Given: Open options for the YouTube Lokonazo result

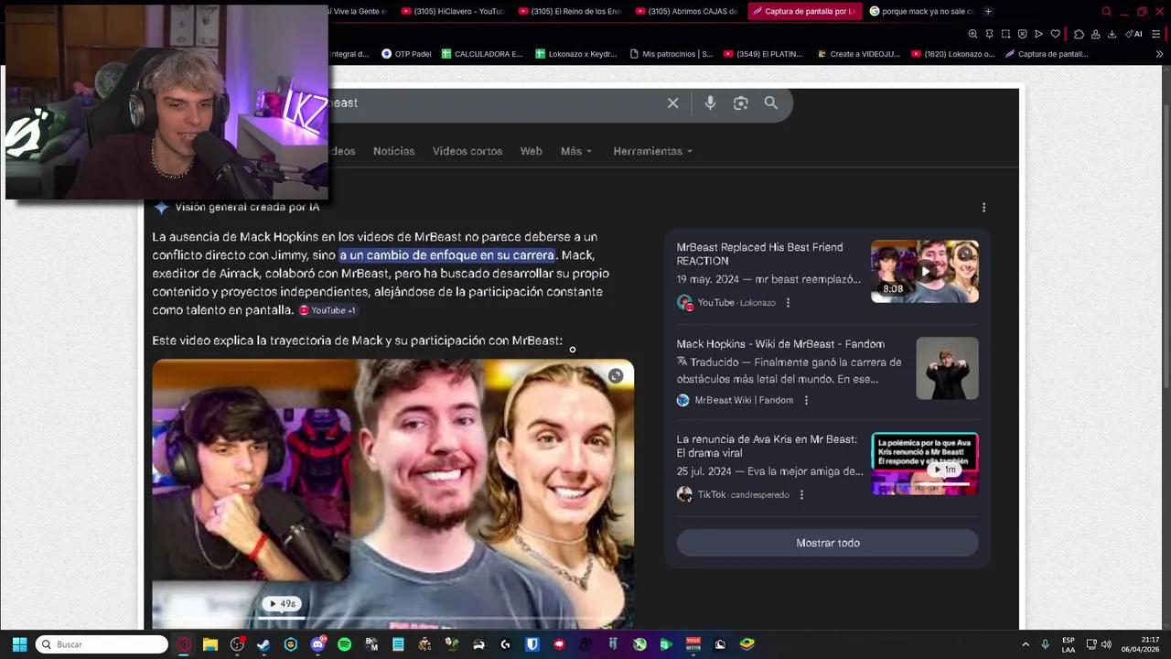Looking at the screenshot, I should click(x=788, y=303).
